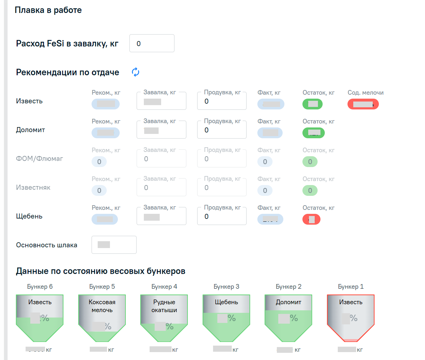Image resolution: width=425 pixels, height=360 pixels.
Task: Select the Бункер 3 Щебень hopper icon
Action: [x=226, y=317]
